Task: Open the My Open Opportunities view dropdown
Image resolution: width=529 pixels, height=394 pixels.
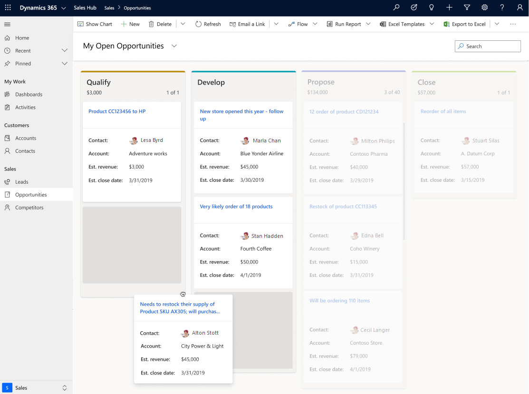Action: coord(174,46)
